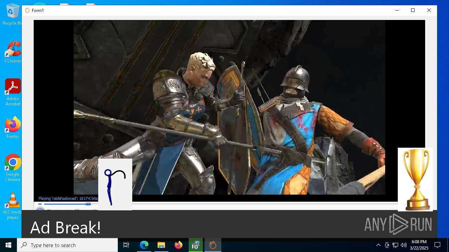Open the Action Center notifications icon
449x252 pixels.
point(437,245)
